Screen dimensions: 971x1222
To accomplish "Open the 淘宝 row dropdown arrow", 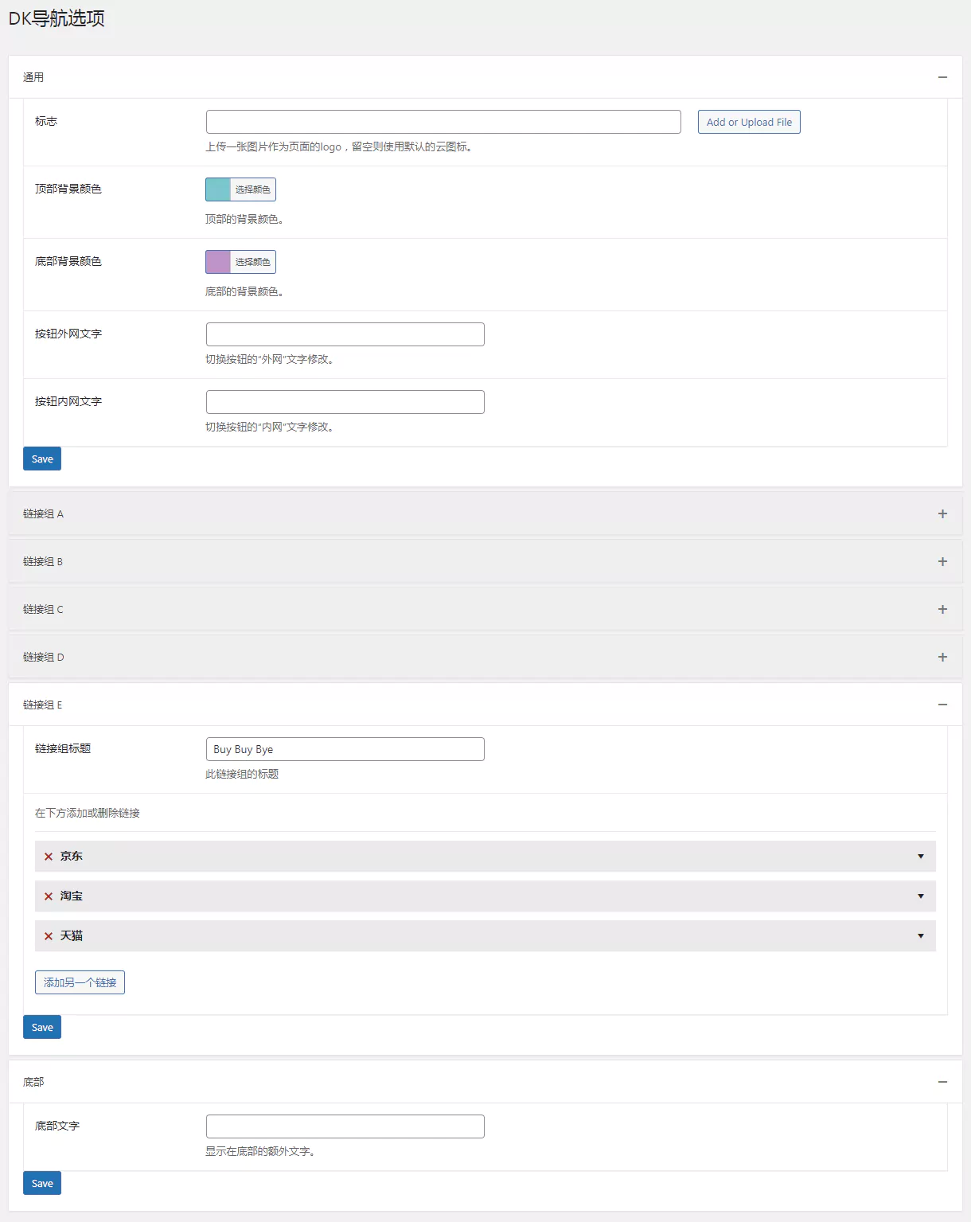I will tap(921, 896).
